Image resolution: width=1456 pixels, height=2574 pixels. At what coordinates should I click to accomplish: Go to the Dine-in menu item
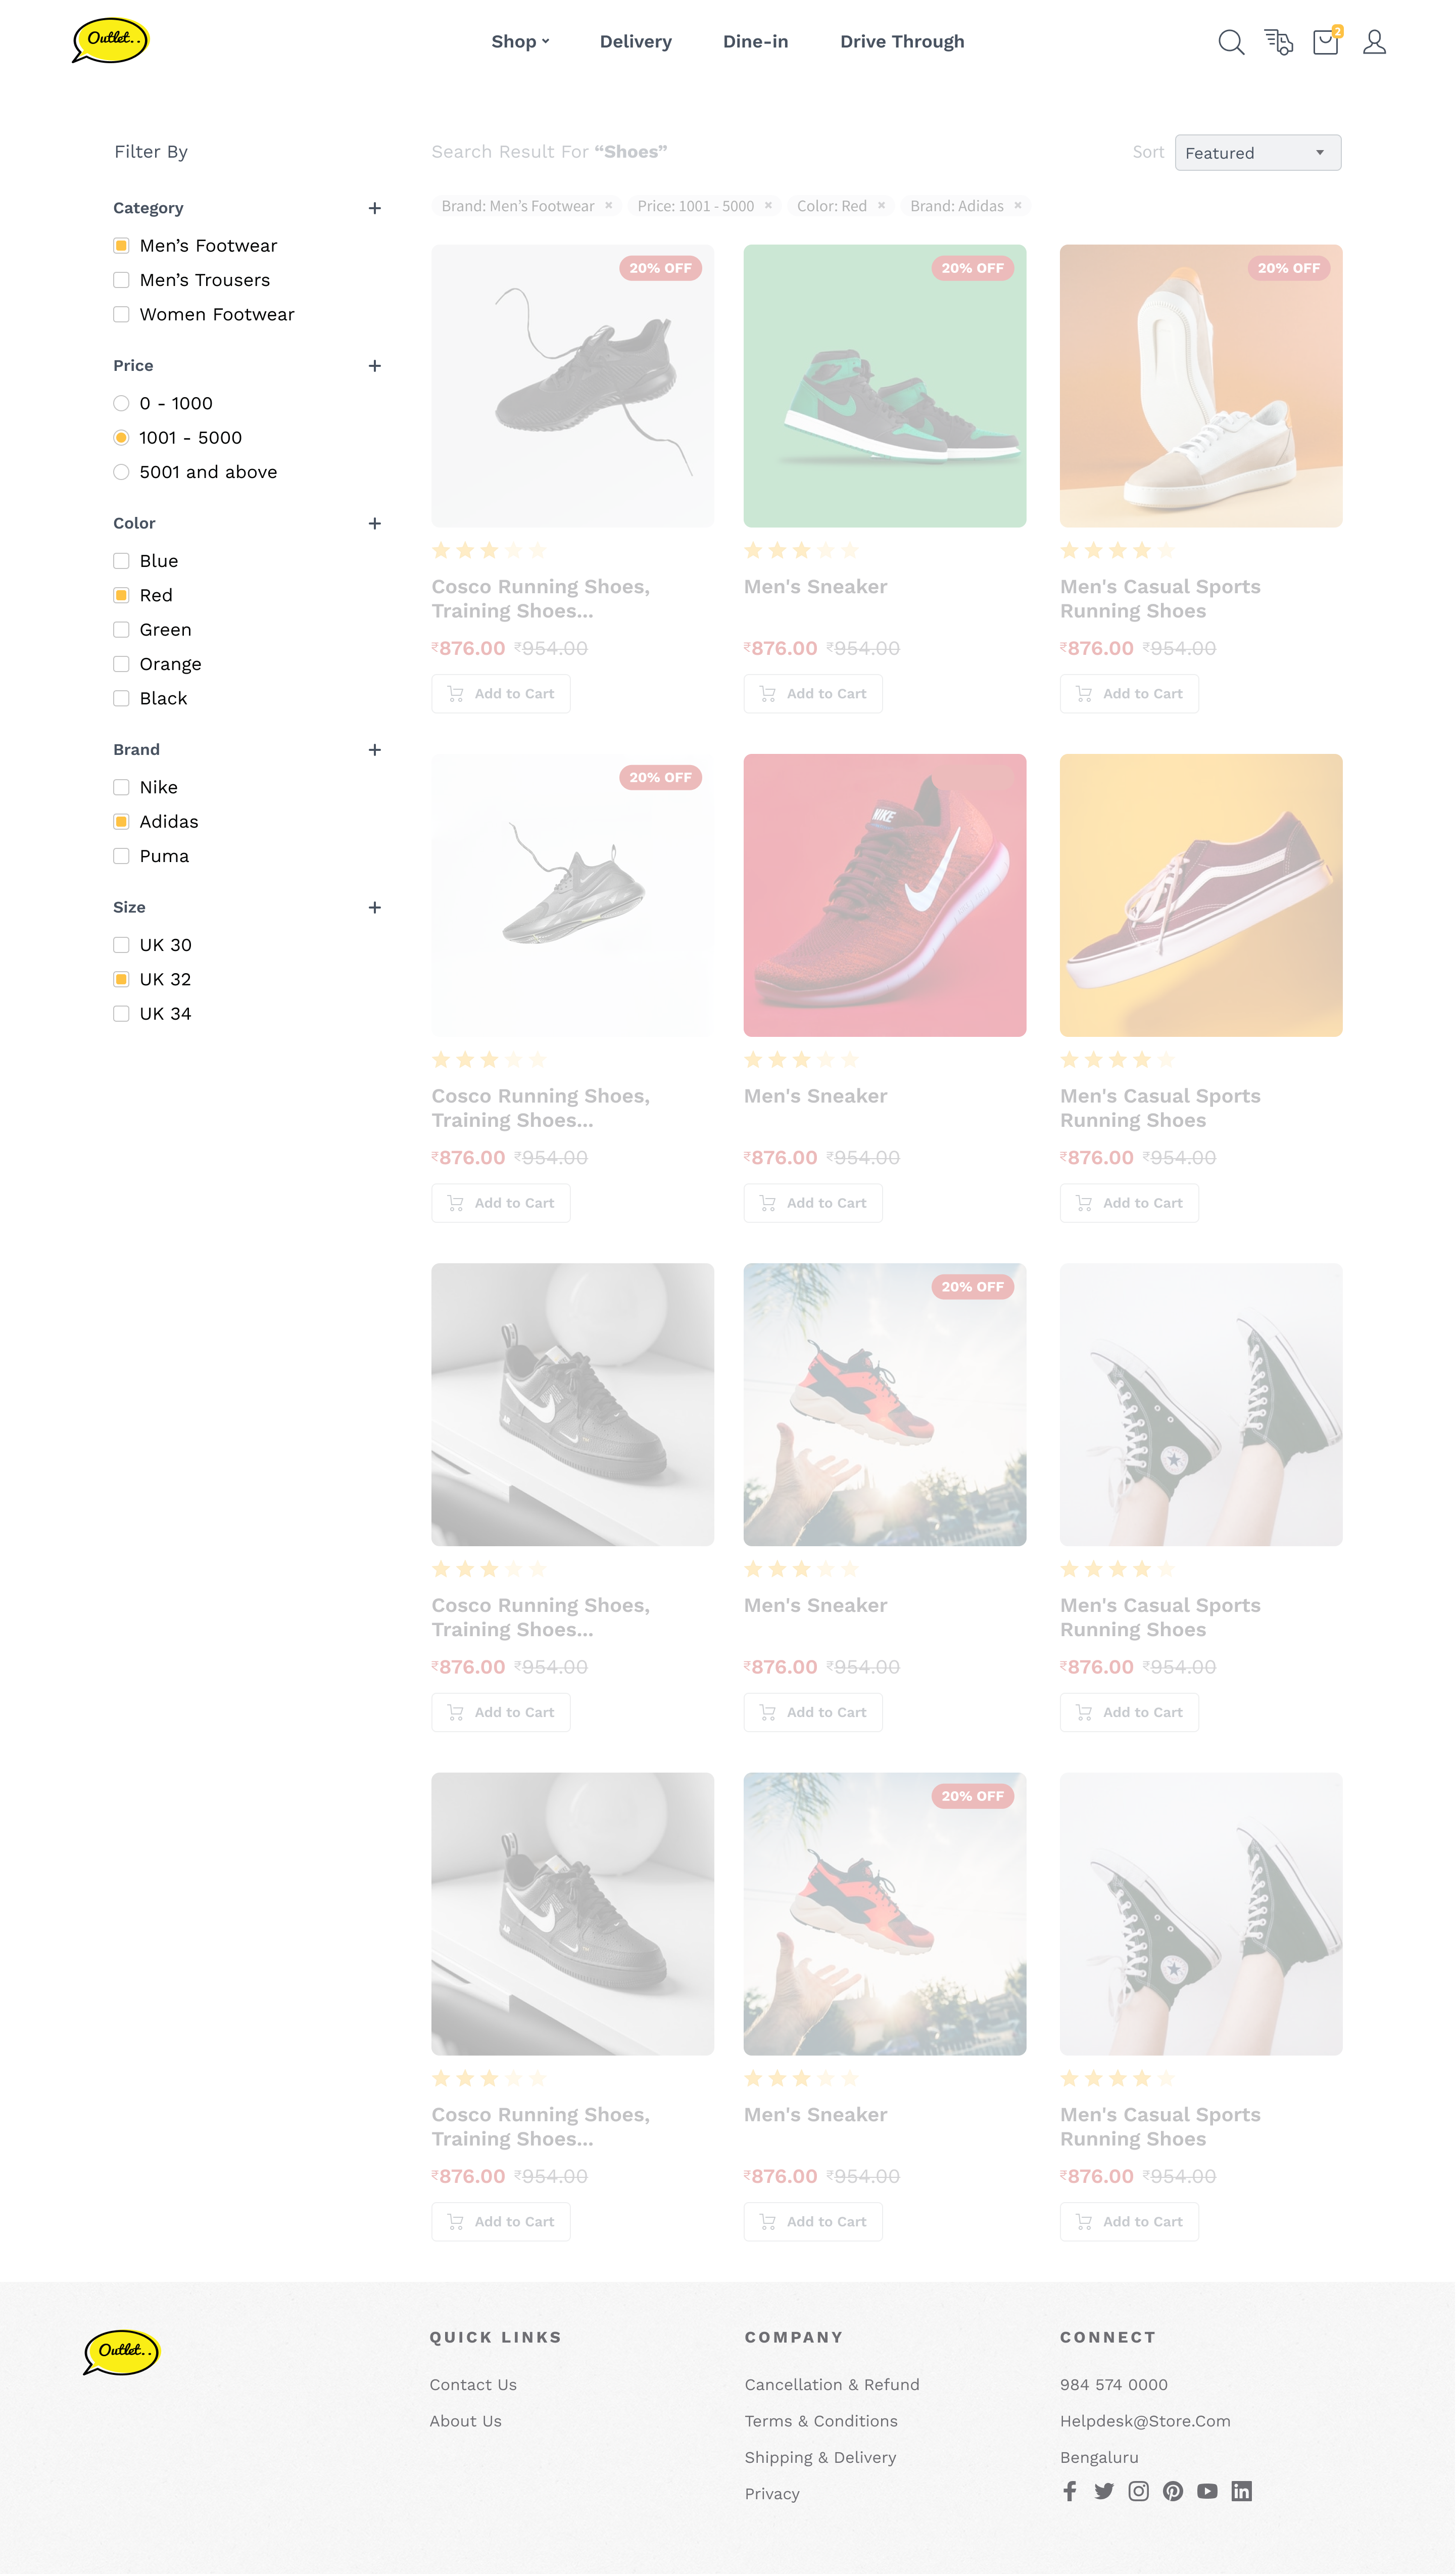[756, 42]
